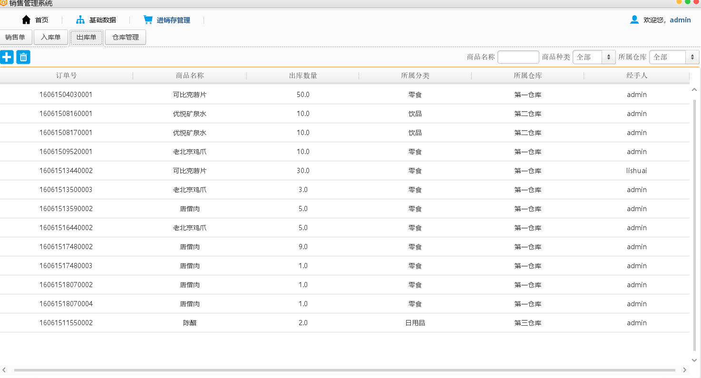Image resolution: width=701 pixels, height=378 pixels.
Task: Open the 所属仓库 dropdown
Action: tap(674, 57)
